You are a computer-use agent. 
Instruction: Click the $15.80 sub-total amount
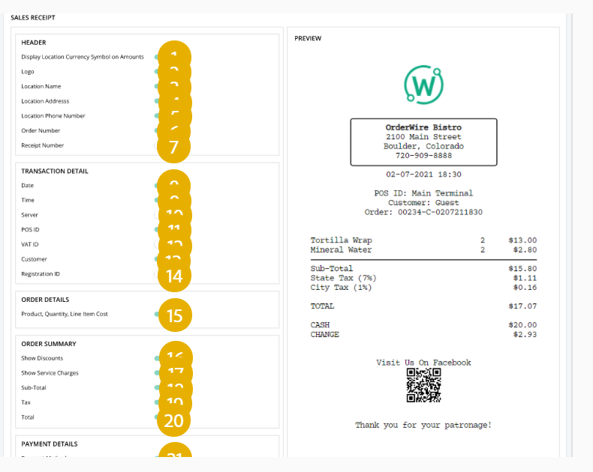(x=522, y=268)
